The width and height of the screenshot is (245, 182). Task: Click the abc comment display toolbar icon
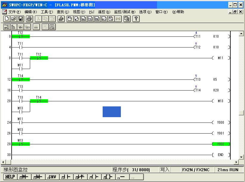[x=21, y=27]
